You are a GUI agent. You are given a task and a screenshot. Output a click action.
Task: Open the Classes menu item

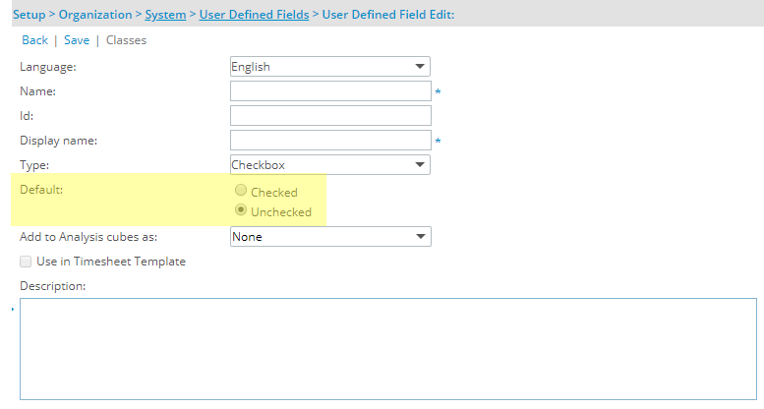126,40
